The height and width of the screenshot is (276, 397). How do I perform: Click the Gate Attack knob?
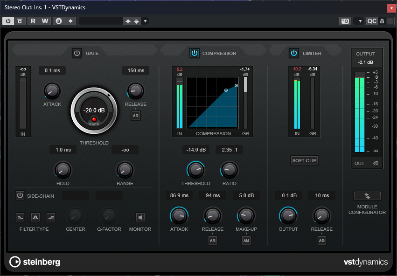click(52, 91)
